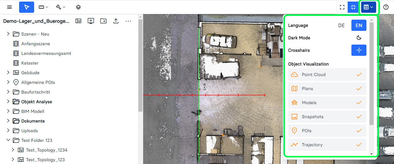Viewport: 394px width, 164px height.
Task: Toggle the Crosshairs button
Action: coord(359,50)
